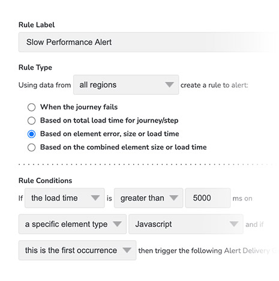Choose combined element size or load time radio
Image resolution: width=279 pixels, height=281 pixels.
pos(32,148)
